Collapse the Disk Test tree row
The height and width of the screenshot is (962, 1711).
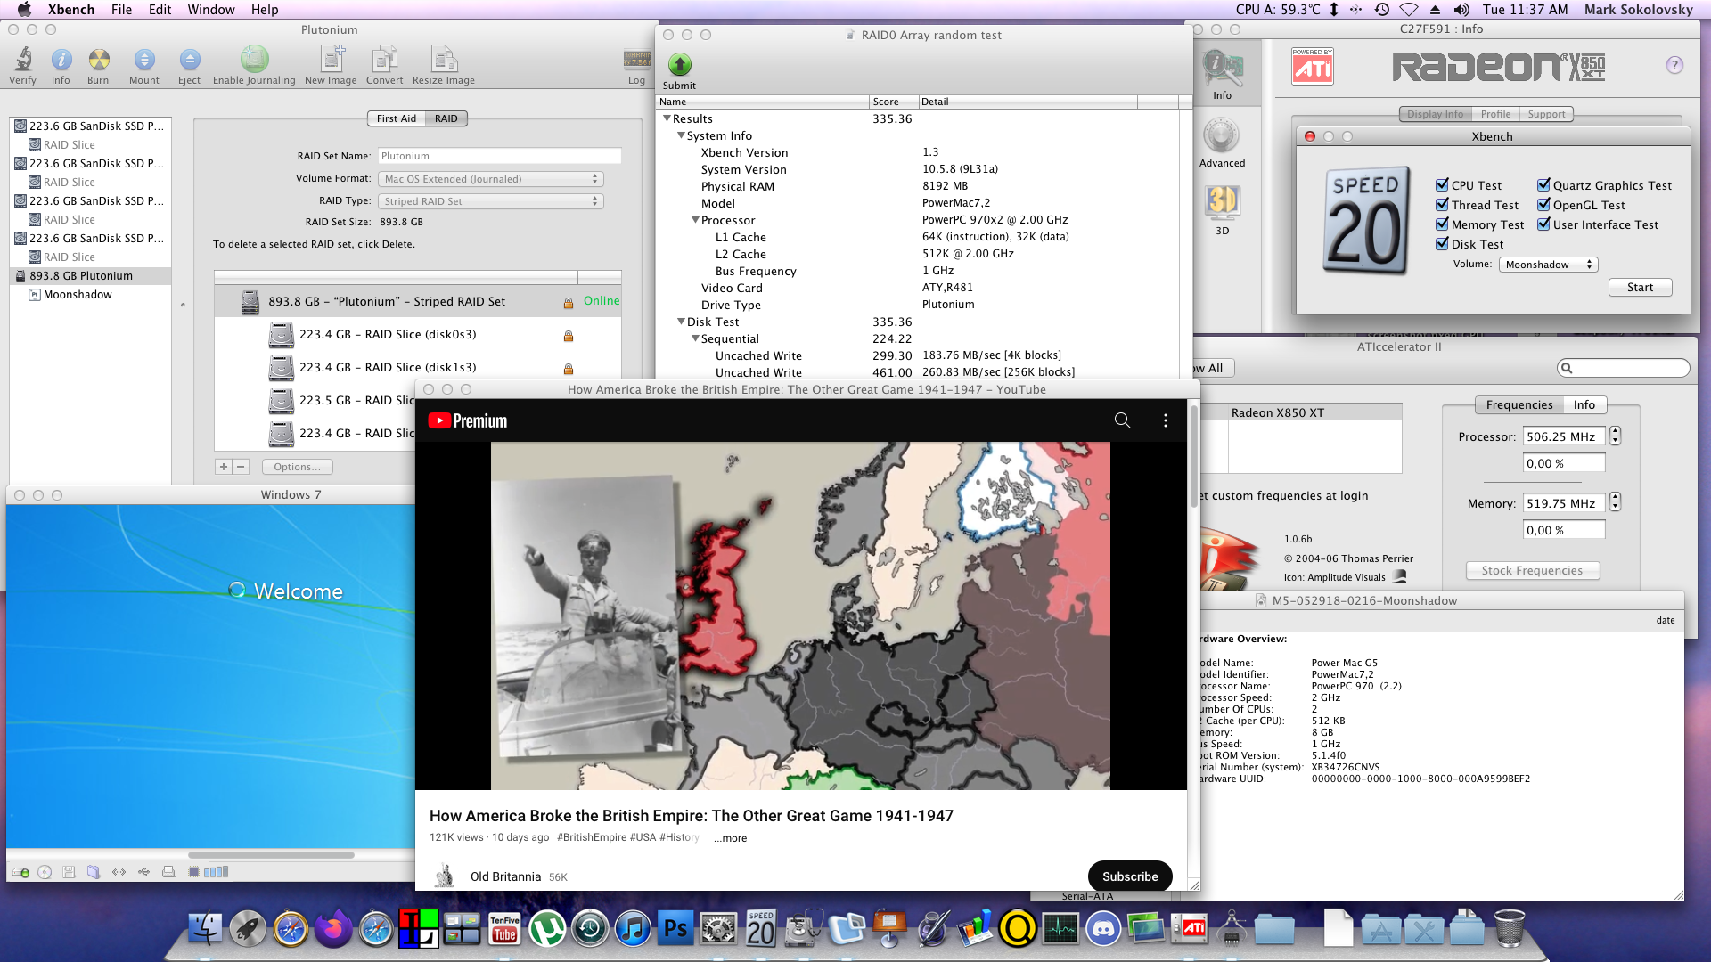(x=681, y=322)
